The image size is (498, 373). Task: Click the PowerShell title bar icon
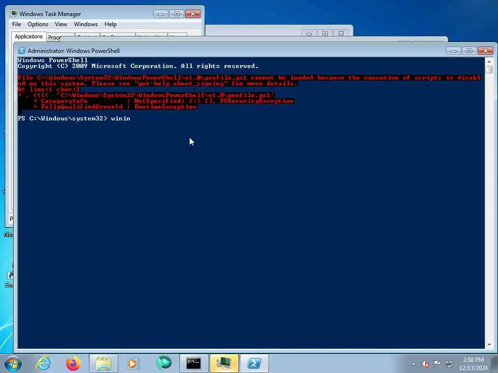(x=22, y=51)
